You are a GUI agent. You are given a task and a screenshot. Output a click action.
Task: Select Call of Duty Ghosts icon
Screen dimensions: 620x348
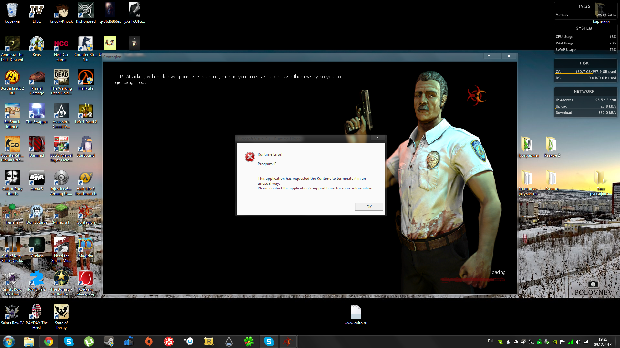pos(12,182)
